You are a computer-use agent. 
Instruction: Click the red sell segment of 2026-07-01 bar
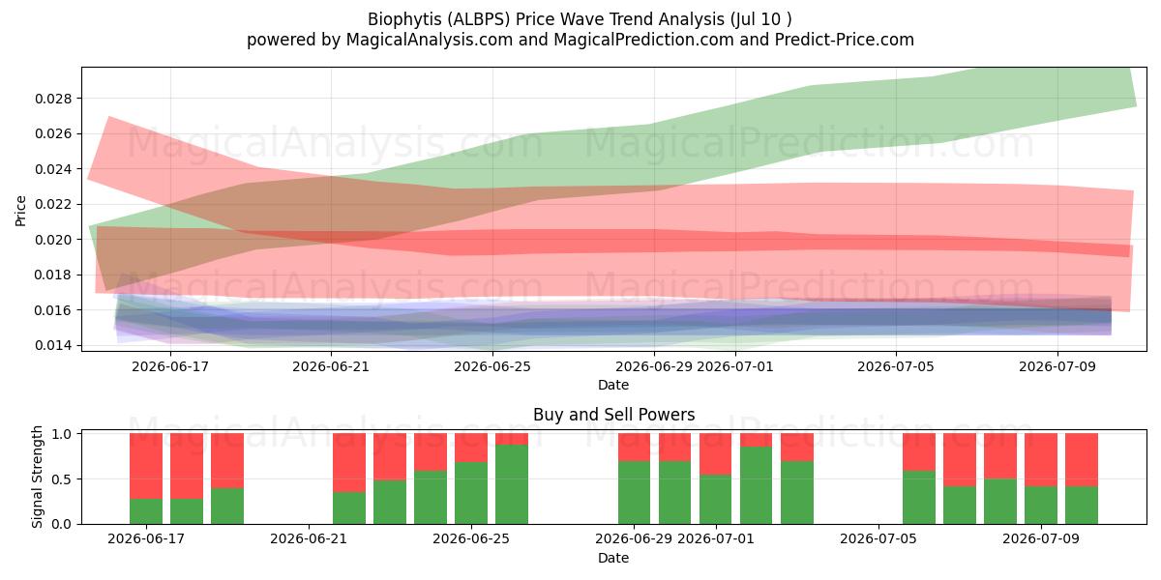click(x=715, y=453)
